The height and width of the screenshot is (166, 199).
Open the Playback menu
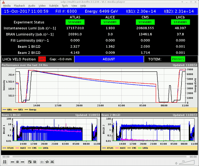(x=19, y=6)
